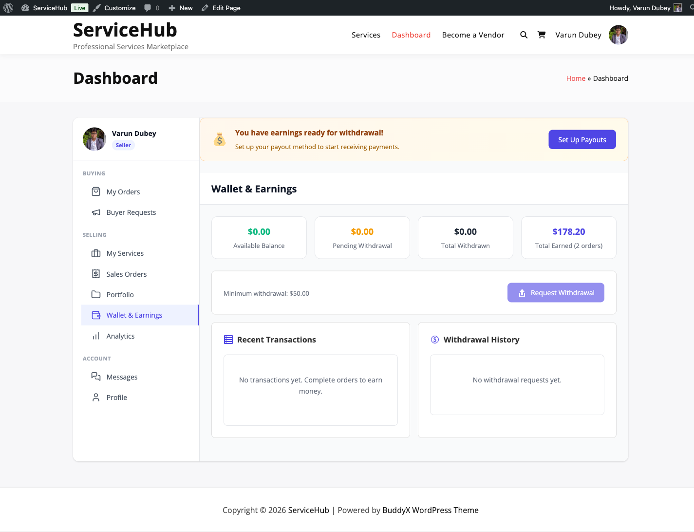Open the Services menu item
694x532 pixels.
(366, 35)
